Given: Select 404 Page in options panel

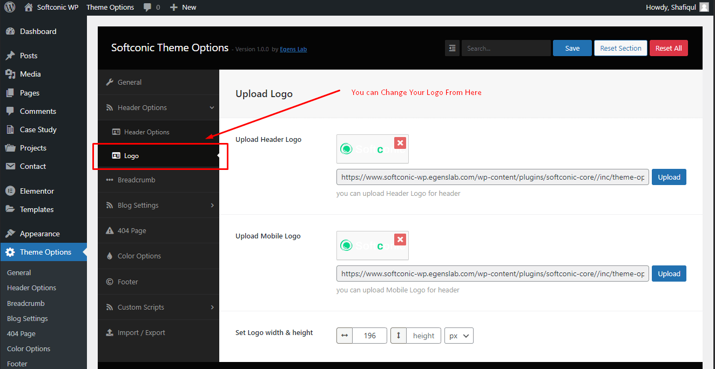Looking at the screenshot, I should [159, 230].
